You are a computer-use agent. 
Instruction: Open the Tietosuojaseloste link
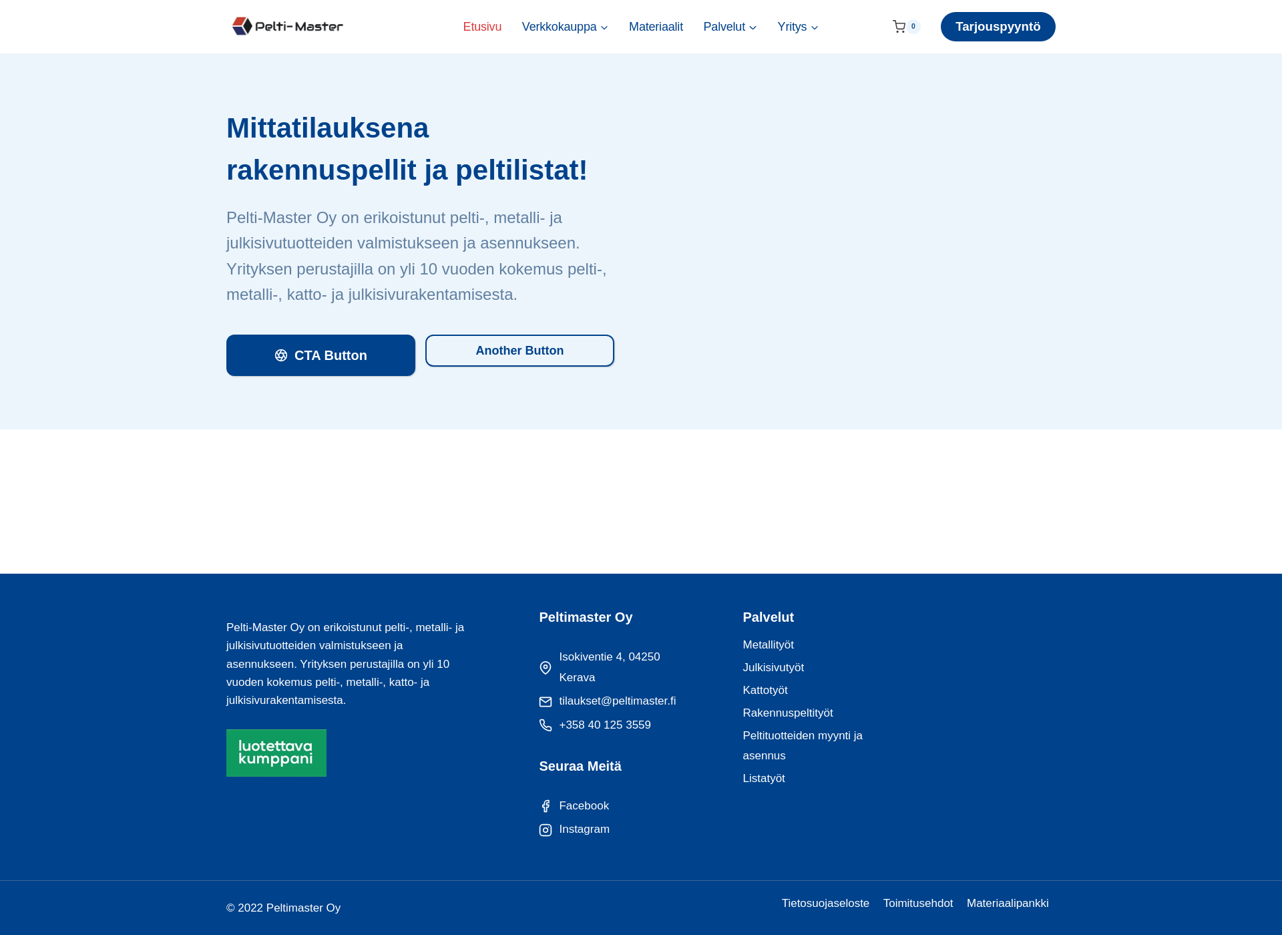point(825,902)
